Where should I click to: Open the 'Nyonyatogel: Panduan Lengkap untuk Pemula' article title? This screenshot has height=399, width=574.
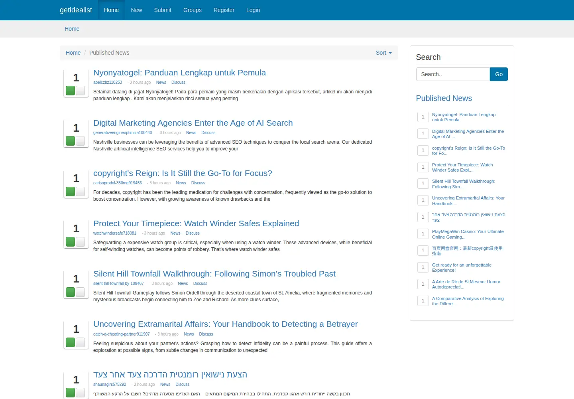click(x=179, y=73)
